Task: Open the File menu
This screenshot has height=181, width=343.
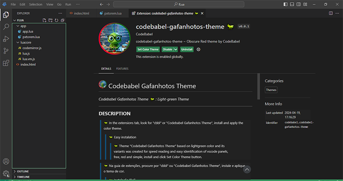Action: (13, 4)
